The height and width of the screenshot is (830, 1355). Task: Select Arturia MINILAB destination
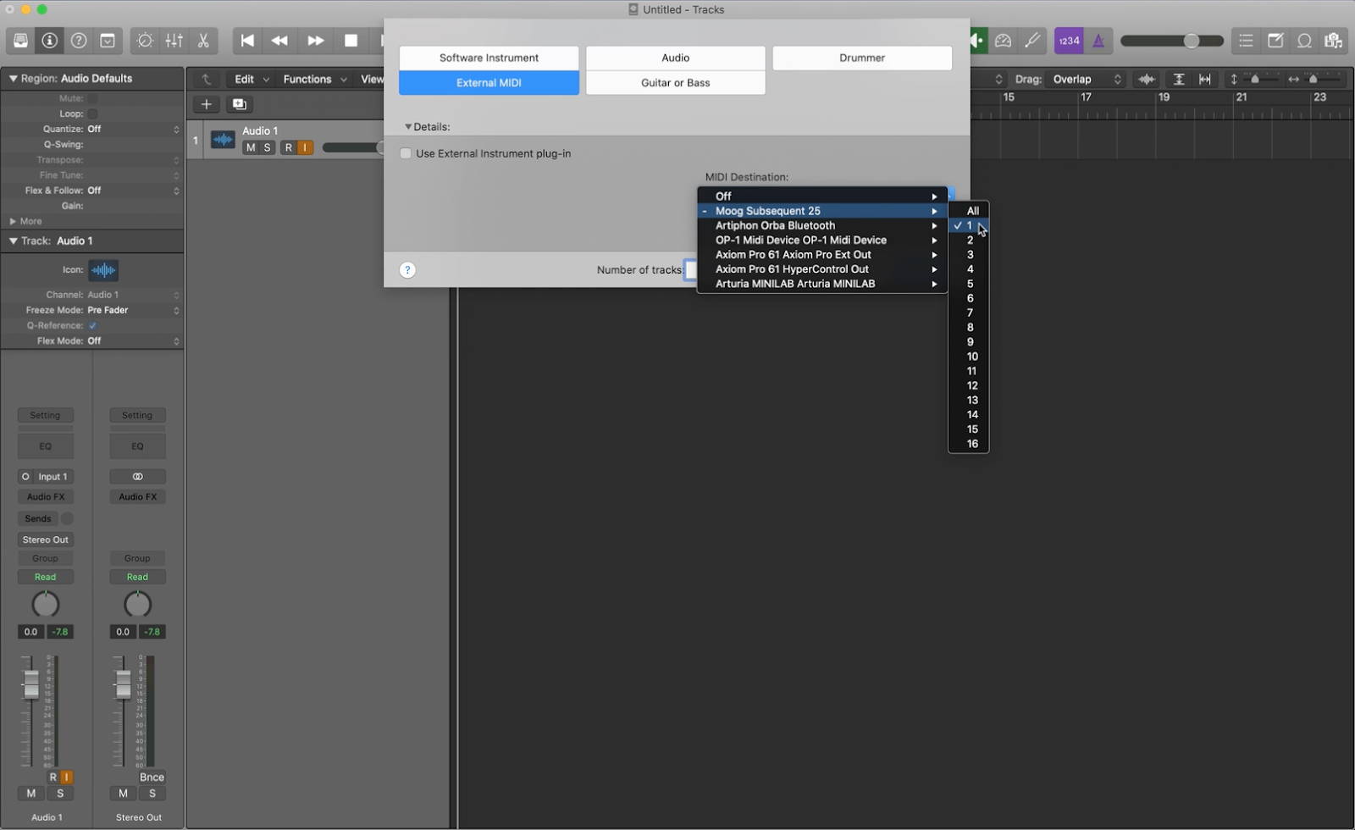(822, 284)
